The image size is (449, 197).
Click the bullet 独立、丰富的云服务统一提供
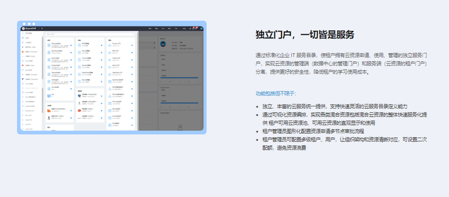tap(335, 106)
